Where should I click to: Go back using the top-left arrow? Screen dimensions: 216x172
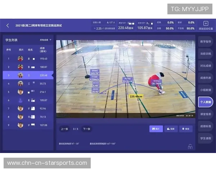[8, 25]
